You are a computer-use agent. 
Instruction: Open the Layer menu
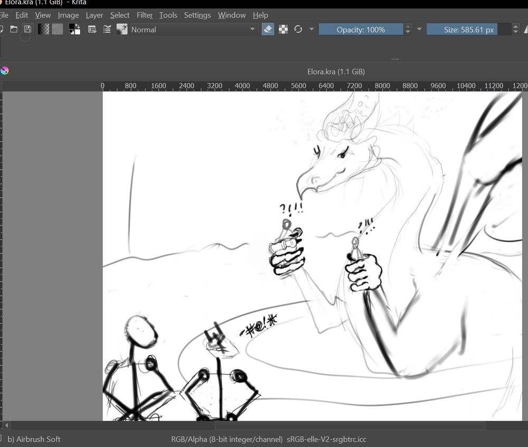point(94,15)
